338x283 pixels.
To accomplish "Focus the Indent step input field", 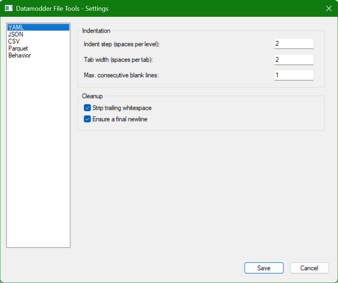I will pos(294,44).
